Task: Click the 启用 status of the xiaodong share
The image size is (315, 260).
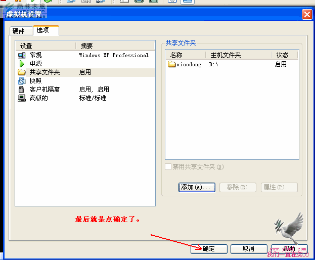Action: pyautogui.click(x=281, y=64)
